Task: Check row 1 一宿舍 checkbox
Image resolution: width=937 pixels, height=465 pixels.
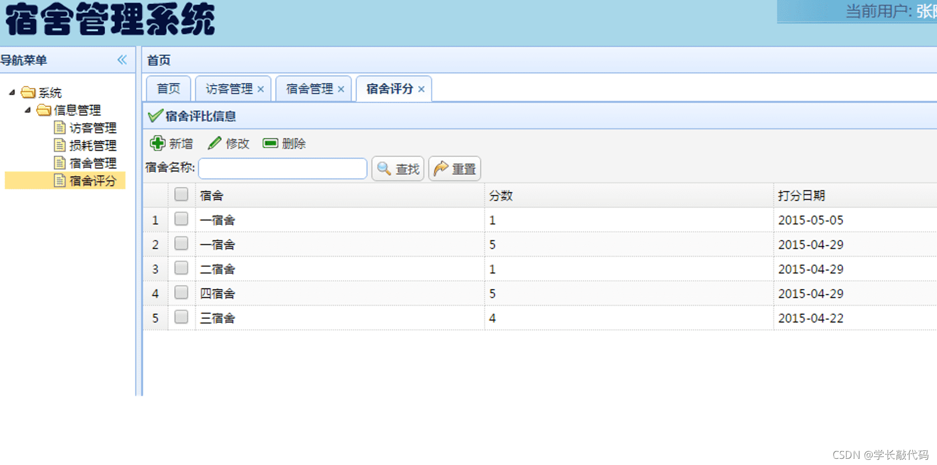Action: pos(181,219)
